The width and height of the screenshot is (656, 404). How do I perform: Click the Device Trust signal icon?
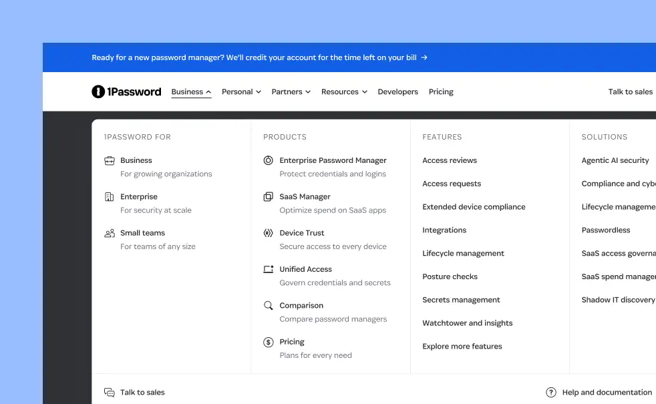(x=268, y=233)
